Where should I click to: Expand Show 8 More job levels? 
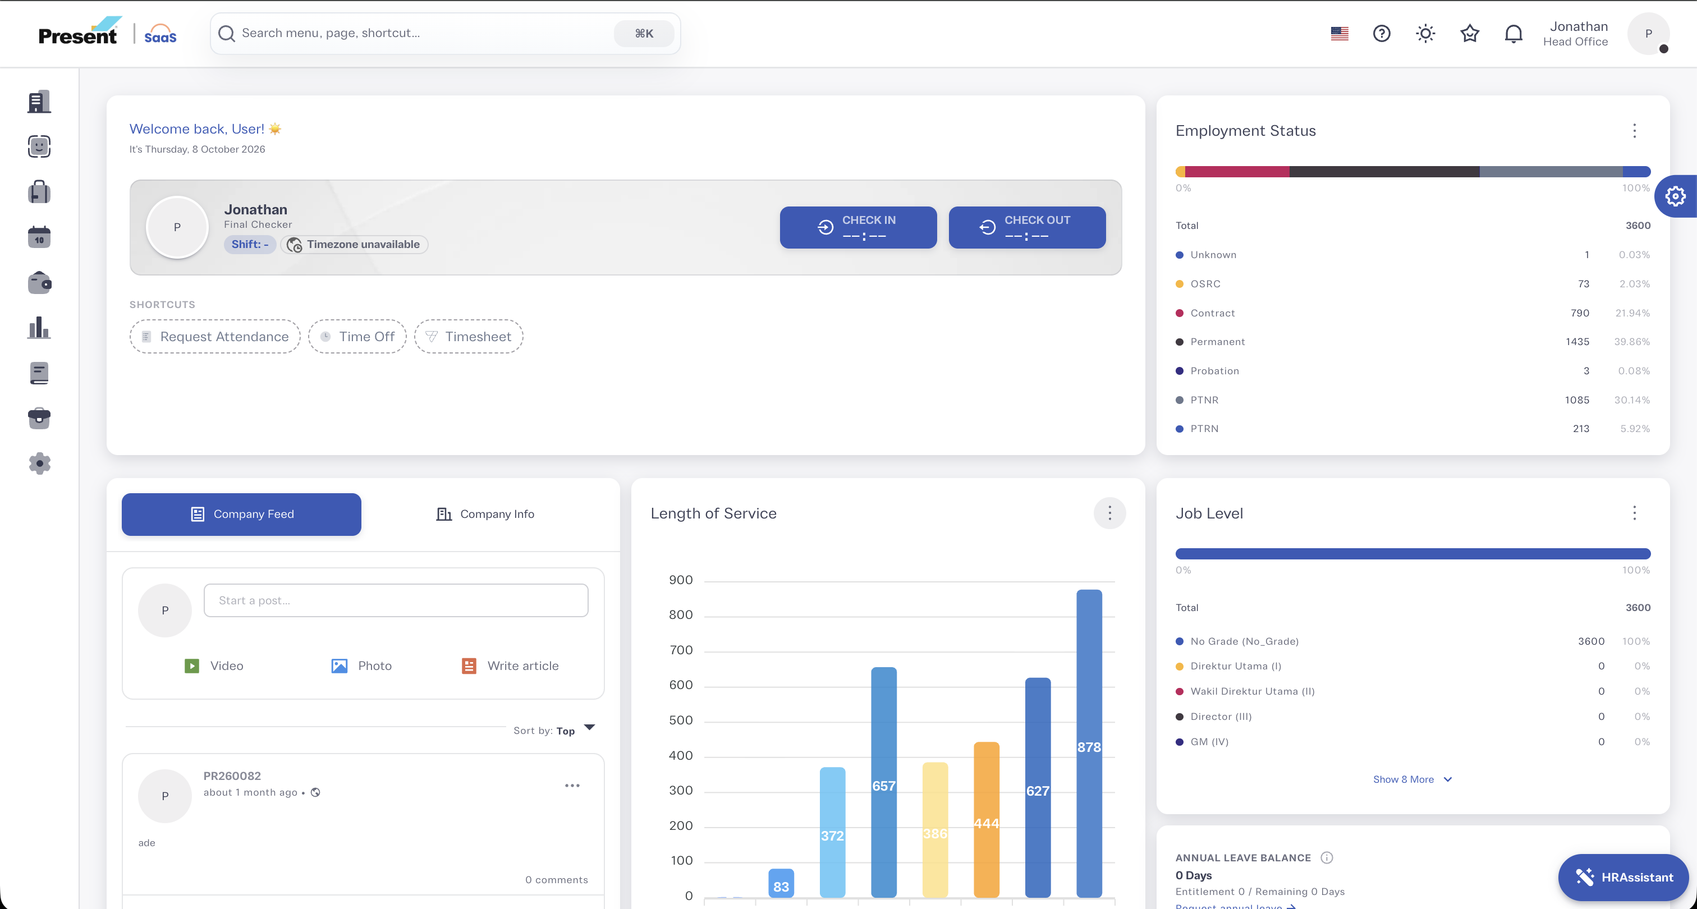1412,779
